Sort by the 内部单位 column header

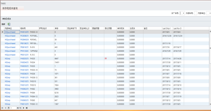tap(12, 28)
